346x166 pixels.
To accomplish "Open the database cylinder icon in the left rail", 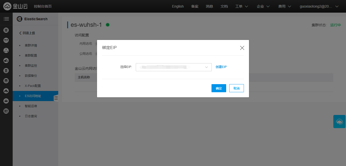I will point(6,71).
